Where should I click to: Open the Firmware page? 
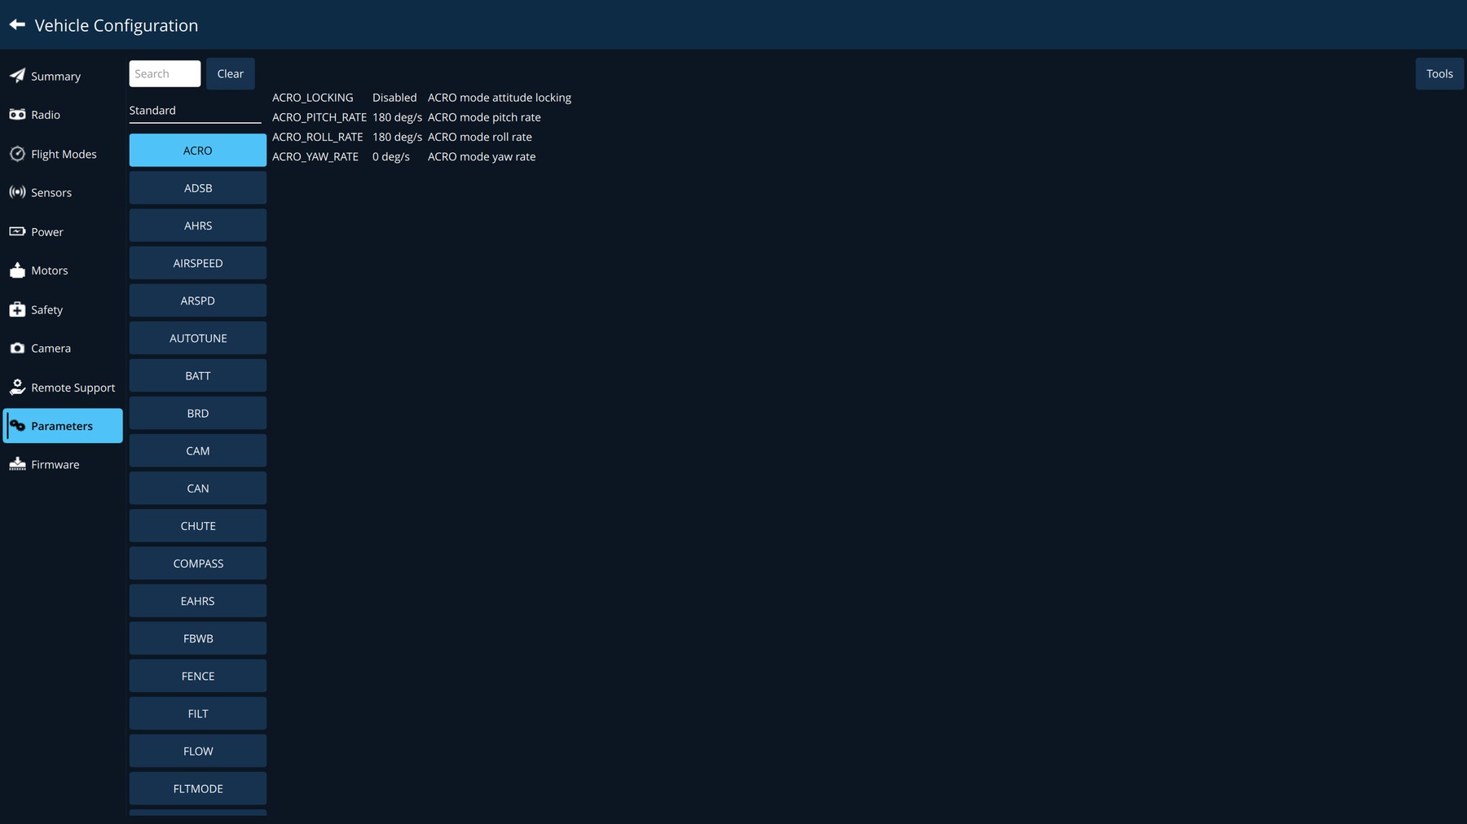tap(63, 464)
